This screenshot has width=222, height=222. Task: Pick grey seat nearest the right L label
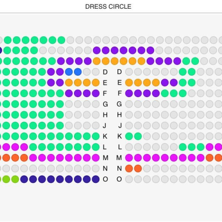coord(129,147)
